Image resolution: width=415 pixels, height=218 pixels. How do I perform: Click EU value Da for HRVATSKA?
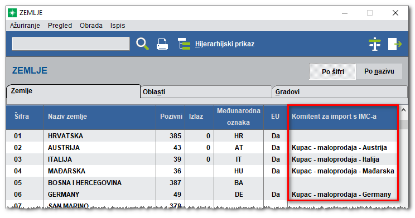tap(276, 136)
